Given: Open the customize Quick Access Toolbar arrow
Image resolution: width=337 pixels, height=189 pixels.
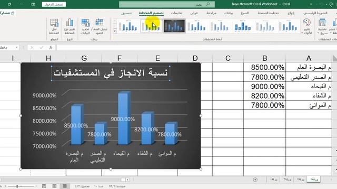Looking at the screenshot, I should [x=311, y=4].
